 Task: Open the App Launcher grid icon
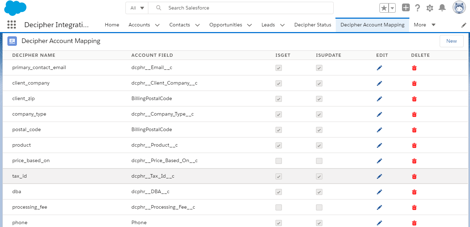tap(12, 25)
